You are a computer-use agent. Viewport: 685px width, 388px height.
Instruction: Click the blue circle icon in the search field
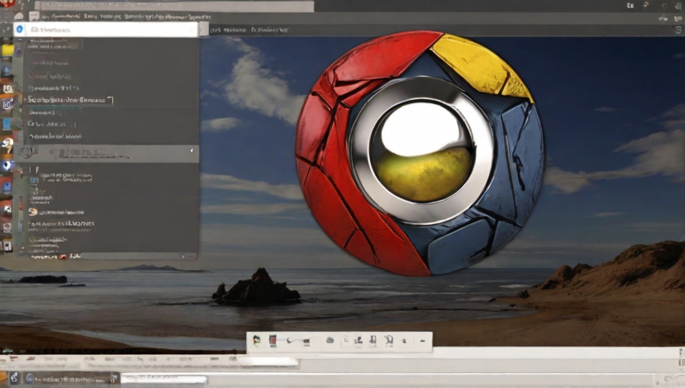[21, 29]
